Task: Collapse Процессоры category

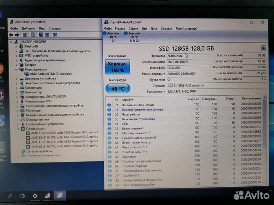Action: pos(18,129)
